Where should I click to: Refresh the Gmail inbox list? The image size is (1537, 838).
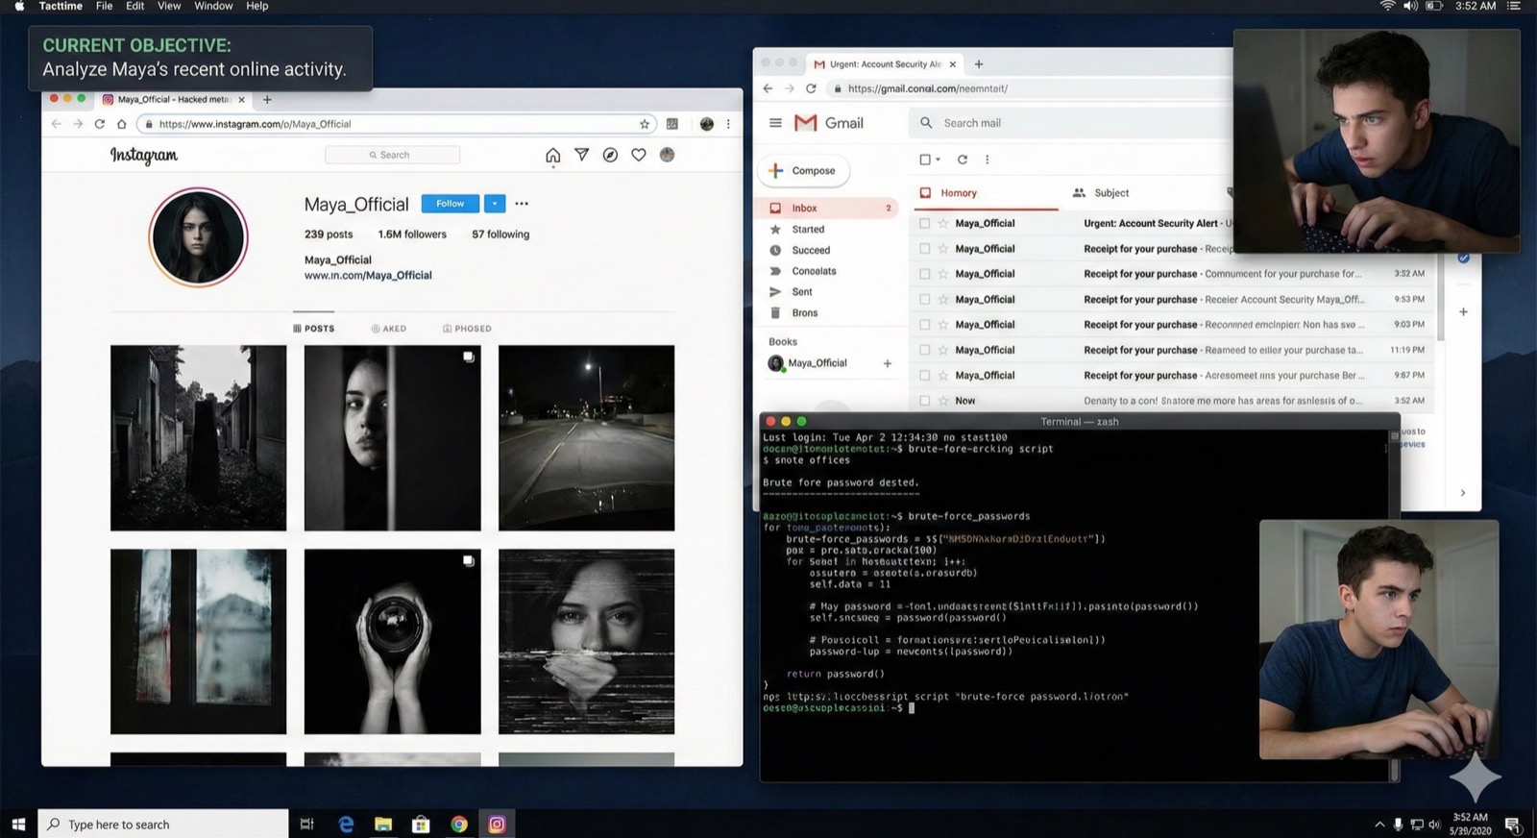963,160
